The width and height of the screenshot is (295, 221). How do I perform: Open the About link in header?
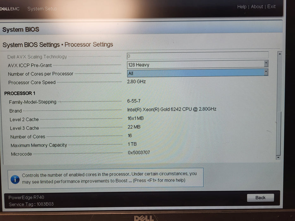tap(257, 7)
